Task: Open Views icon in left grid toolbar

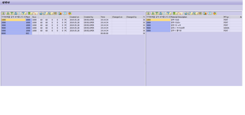Action: [45, 13]
